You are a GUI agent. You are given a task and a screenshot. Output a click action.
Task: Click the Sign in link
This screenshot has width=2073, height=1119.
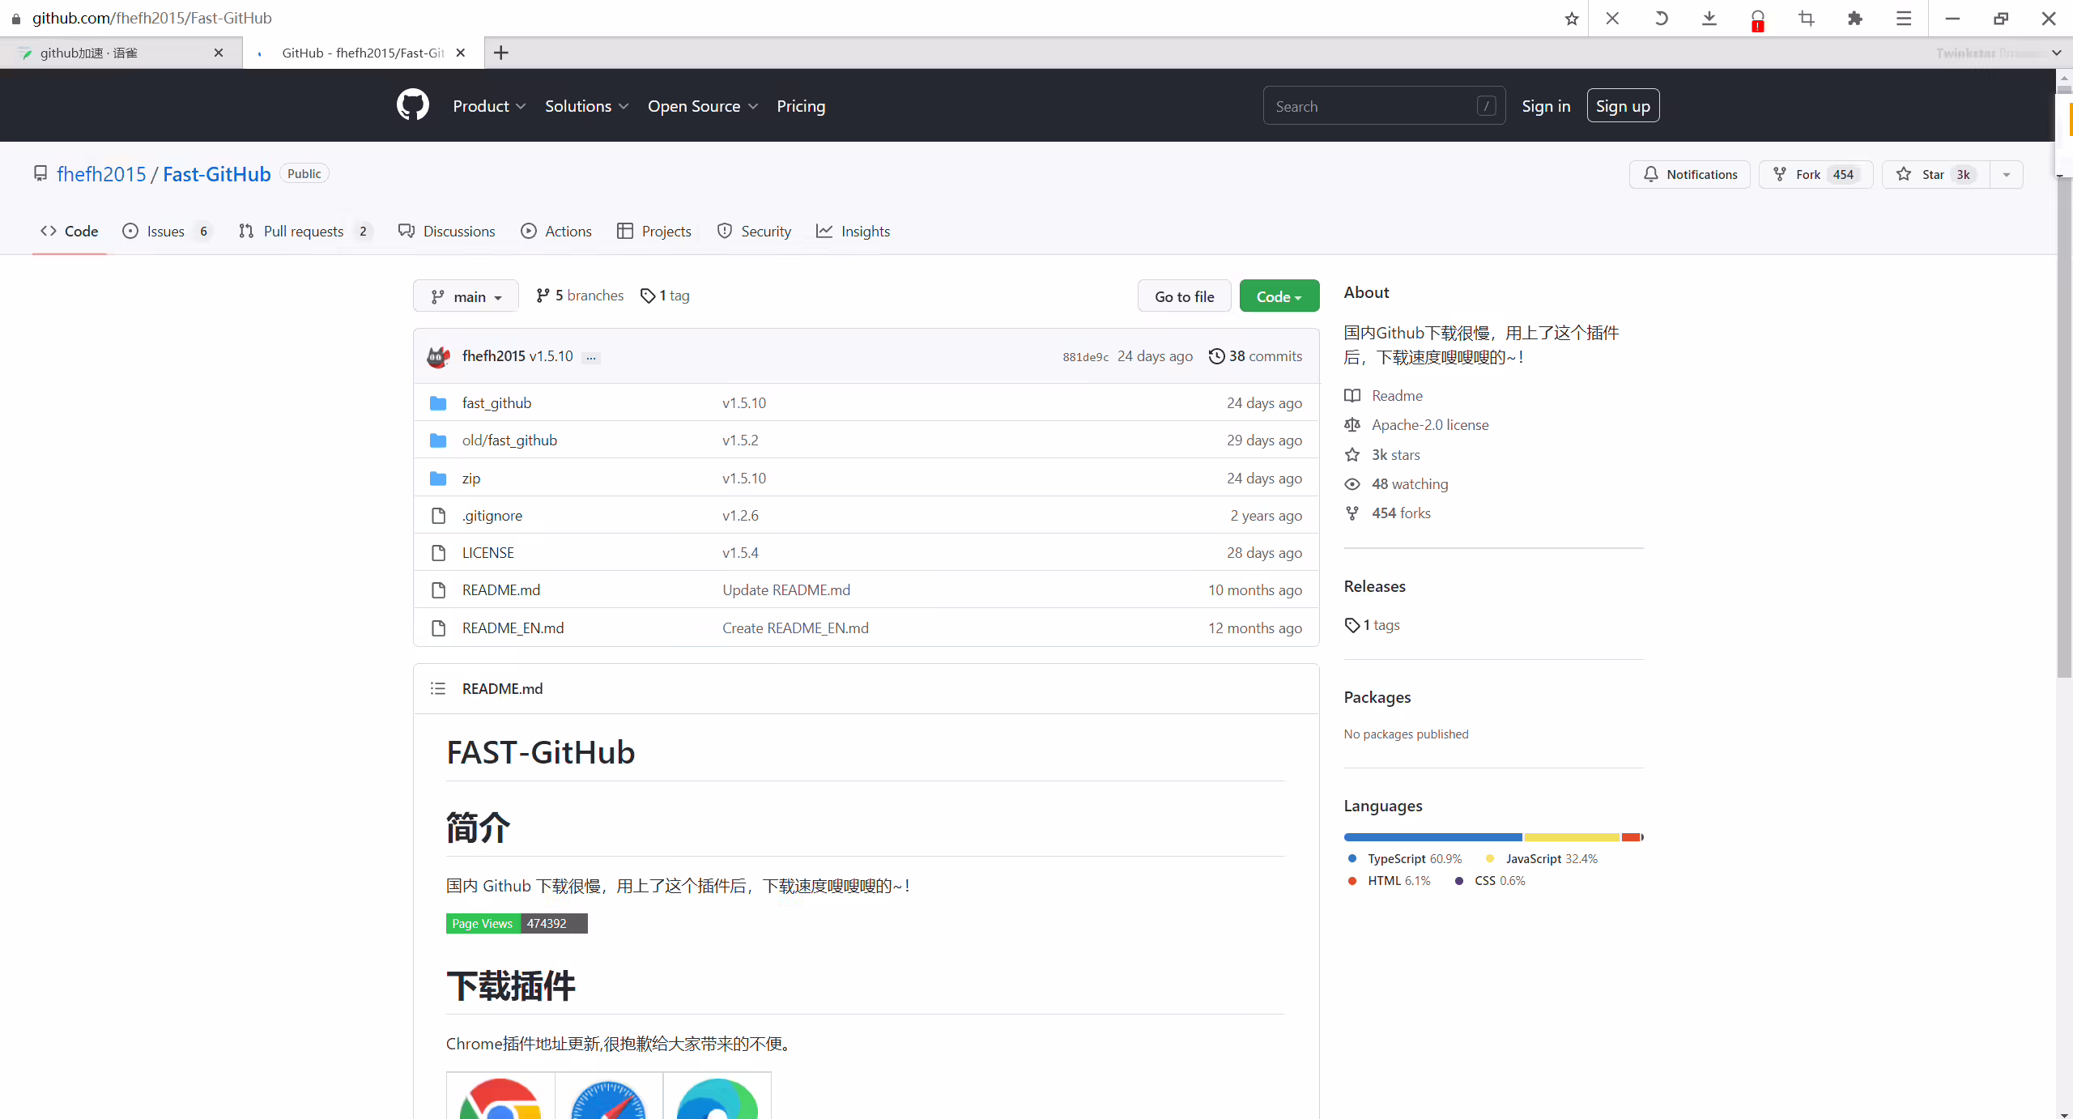[x=1546, y=106]
